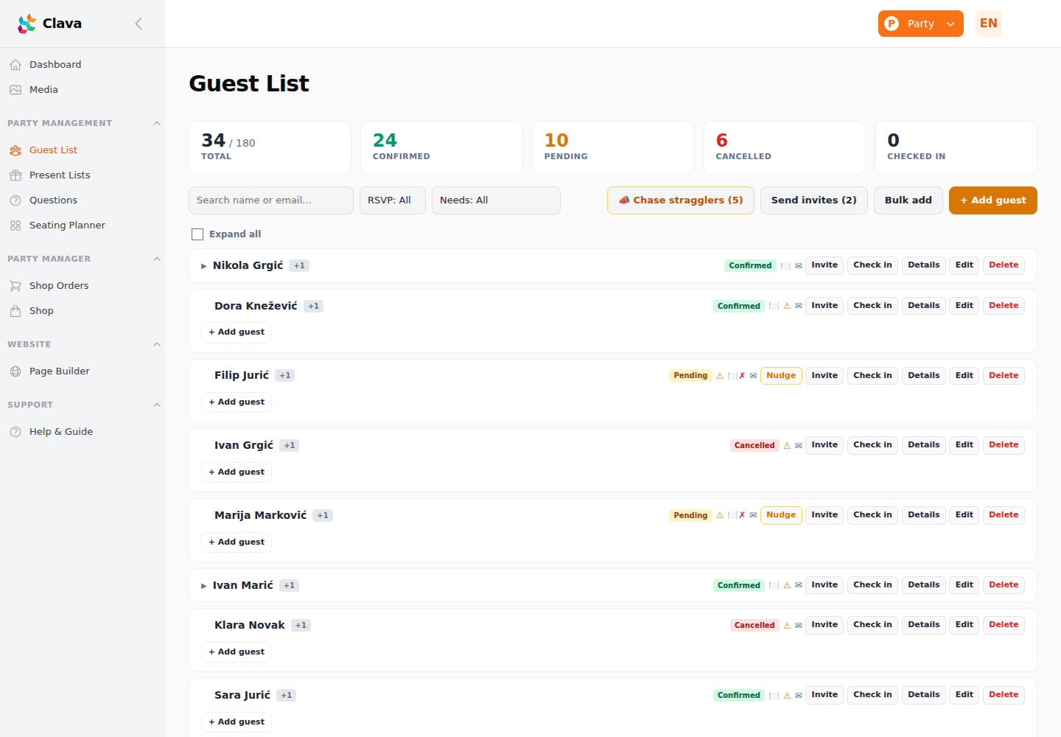Collapse the Party Management section
Screen dimensions: 1061x737
coord(156,124)
